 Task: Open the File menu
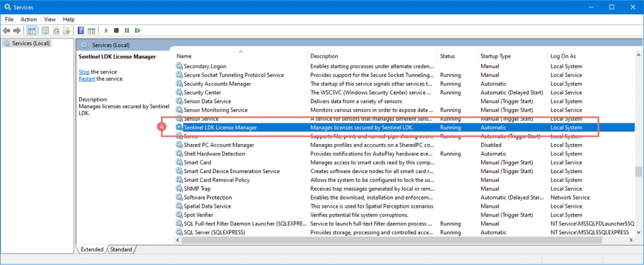tap(9, 19)
